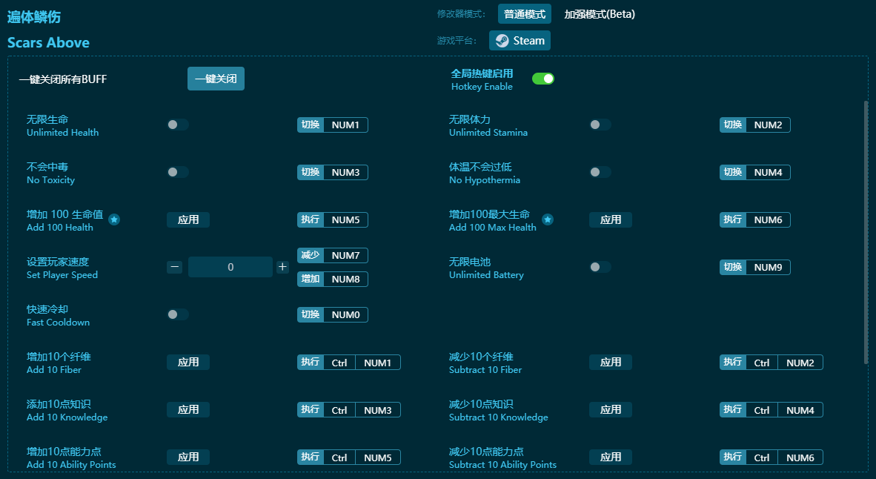Turn on Unlimited Battery switch

(x=600, y=267)
